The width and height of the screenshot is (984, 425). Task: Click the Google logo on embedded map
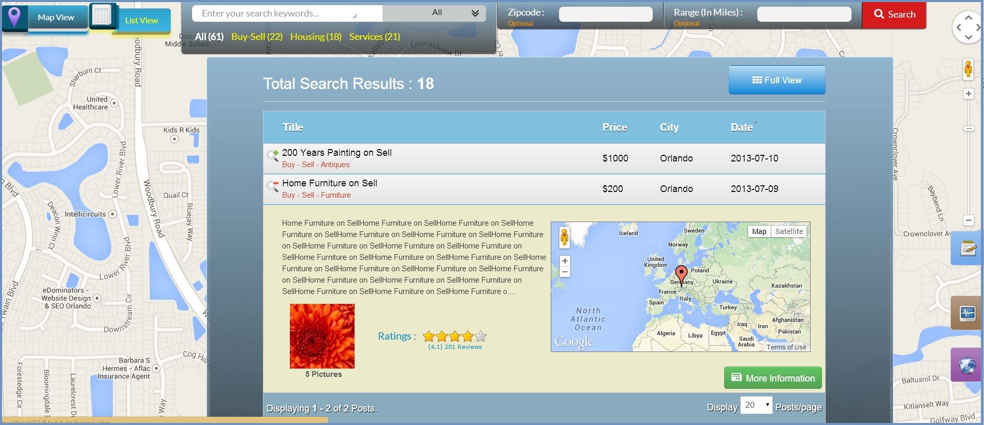click(574, 342)
